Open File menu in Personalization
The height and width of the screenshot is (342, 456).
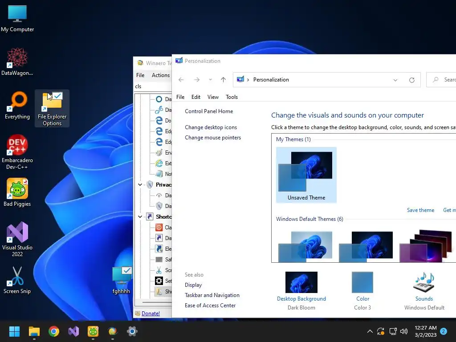point(180,97)
